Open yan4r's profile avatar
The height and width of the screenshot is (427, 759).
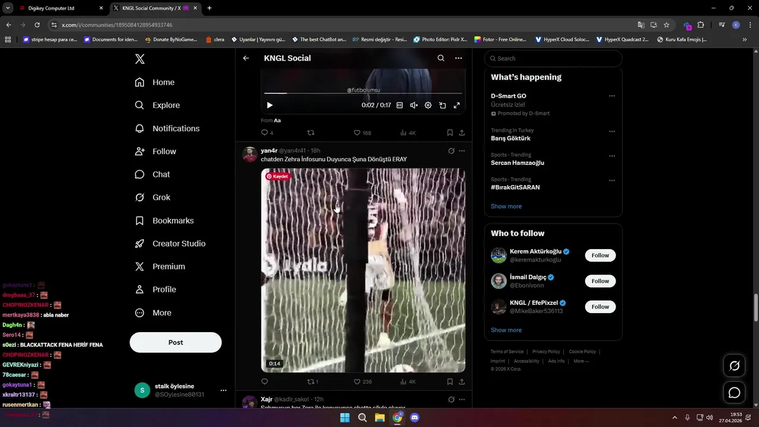point(250,155)
